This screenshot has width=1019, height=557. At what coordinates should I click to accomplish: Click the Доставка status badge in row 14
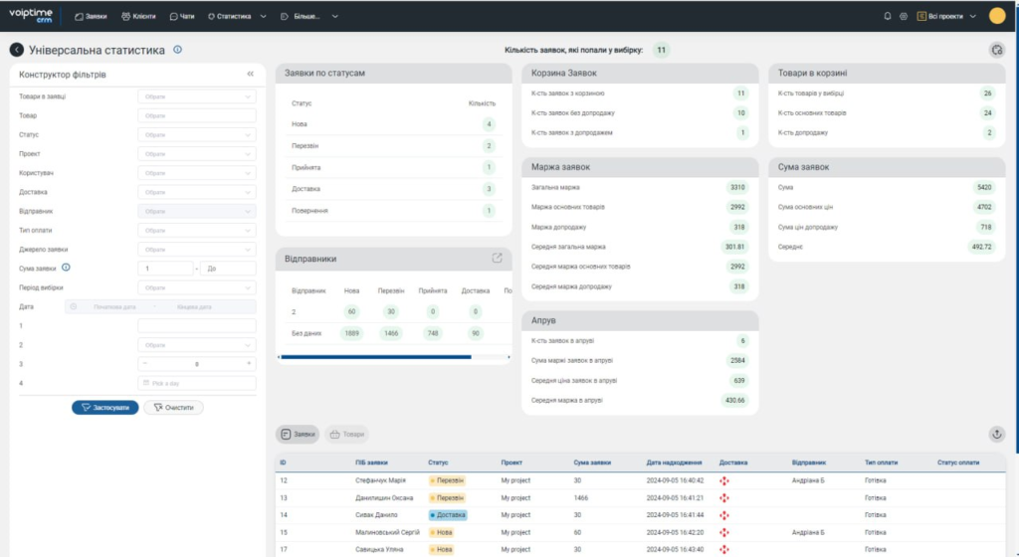coord(448,515)
